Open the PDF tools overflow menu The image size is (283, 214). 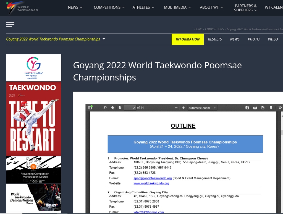pos(280,108)
